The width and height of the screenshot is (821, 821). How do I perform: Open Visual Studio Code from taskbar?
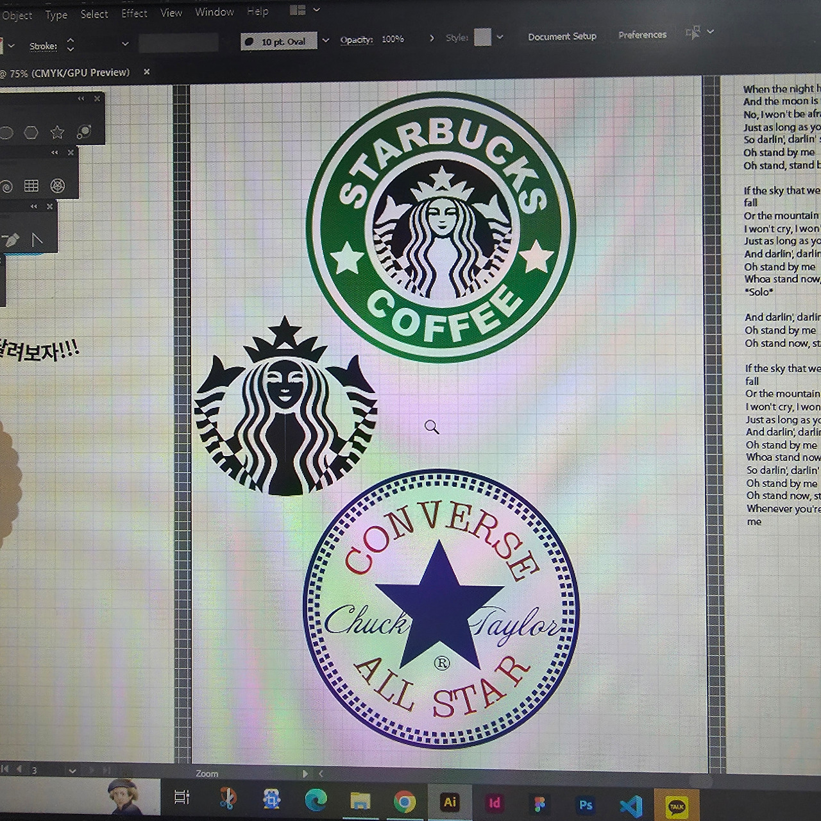[631, 806]
